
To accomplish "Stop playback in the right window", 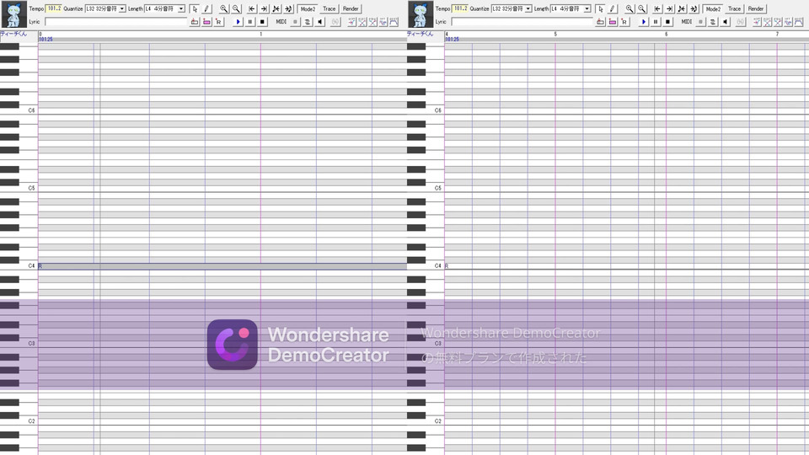I will pyautogui.click(x=667, y=22).
